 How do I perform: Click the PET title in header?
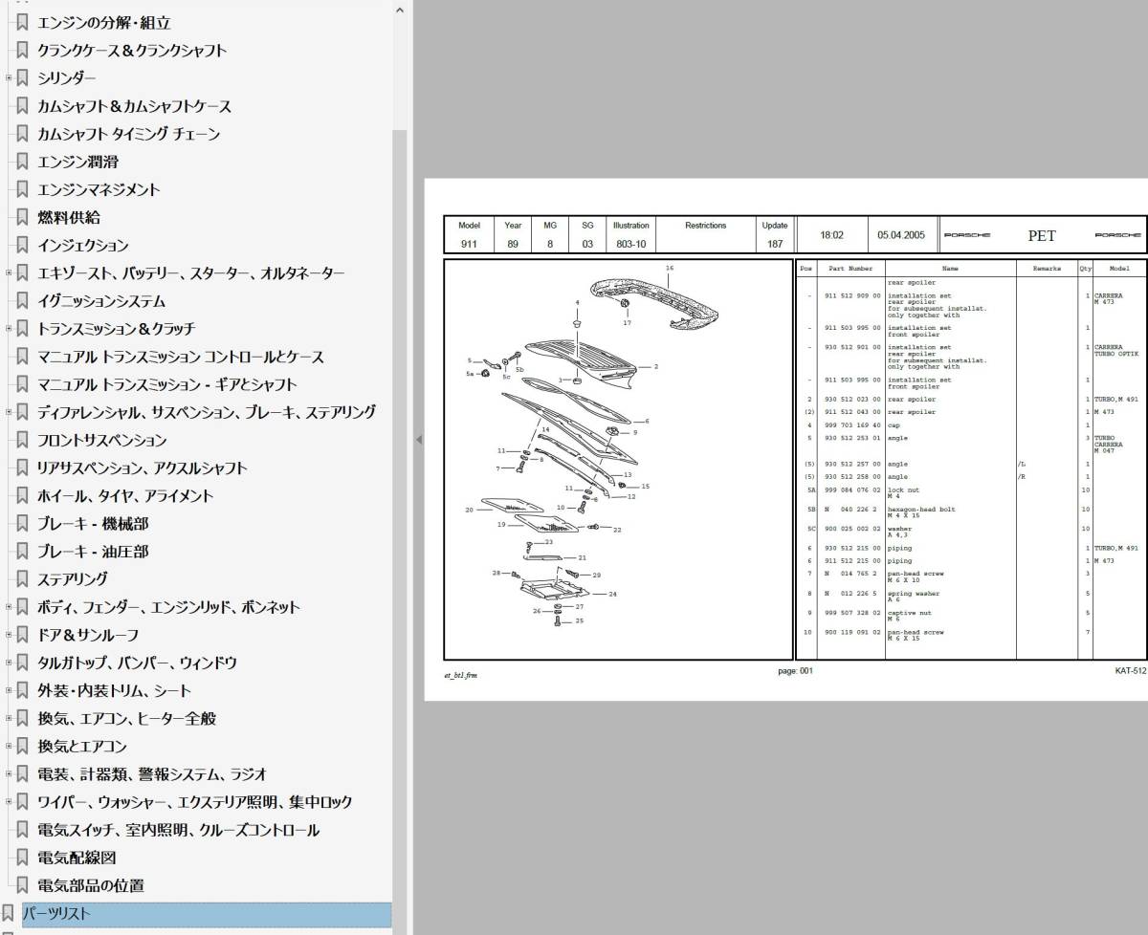coord(1042,235)
